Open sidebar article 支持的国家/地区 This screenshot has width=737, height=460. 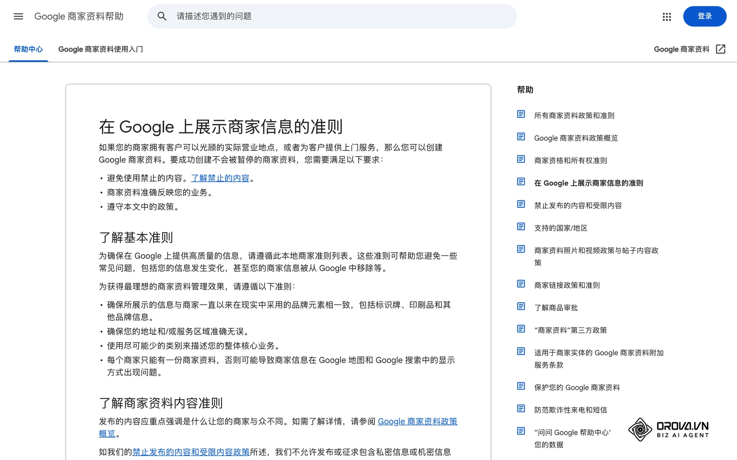click(561, 228)
